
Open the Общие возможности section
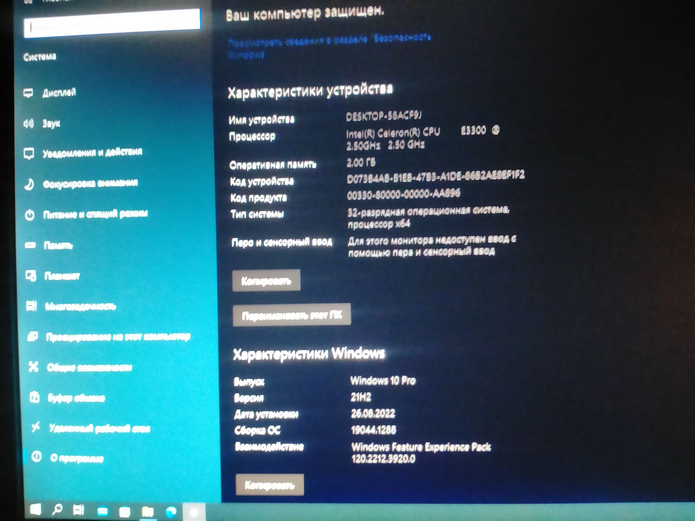point(89,367)
